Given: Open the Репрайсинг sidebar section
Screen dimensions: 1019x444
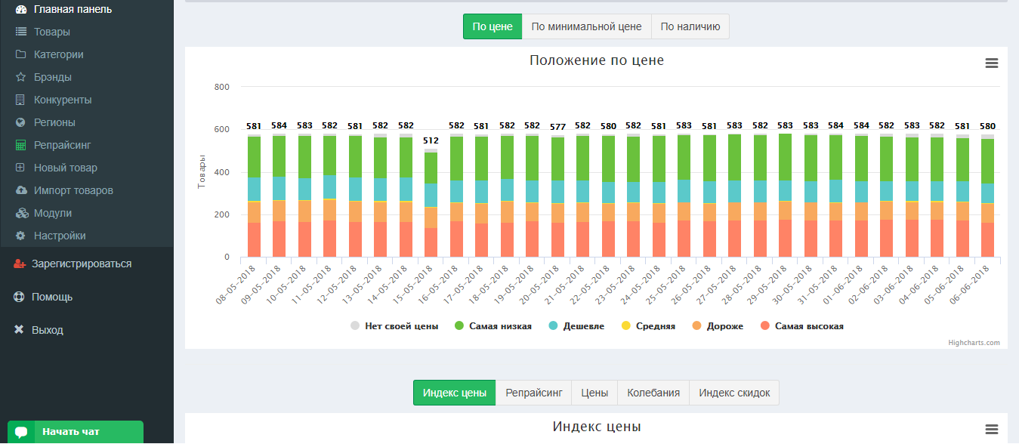Looking at the screenshot, I should pos(62,145).
